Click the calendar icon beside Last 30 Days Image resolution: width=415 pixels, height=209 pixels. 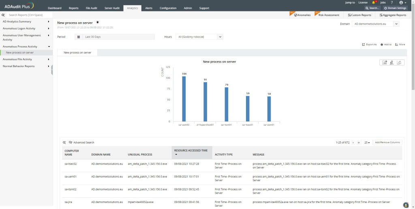78,37
